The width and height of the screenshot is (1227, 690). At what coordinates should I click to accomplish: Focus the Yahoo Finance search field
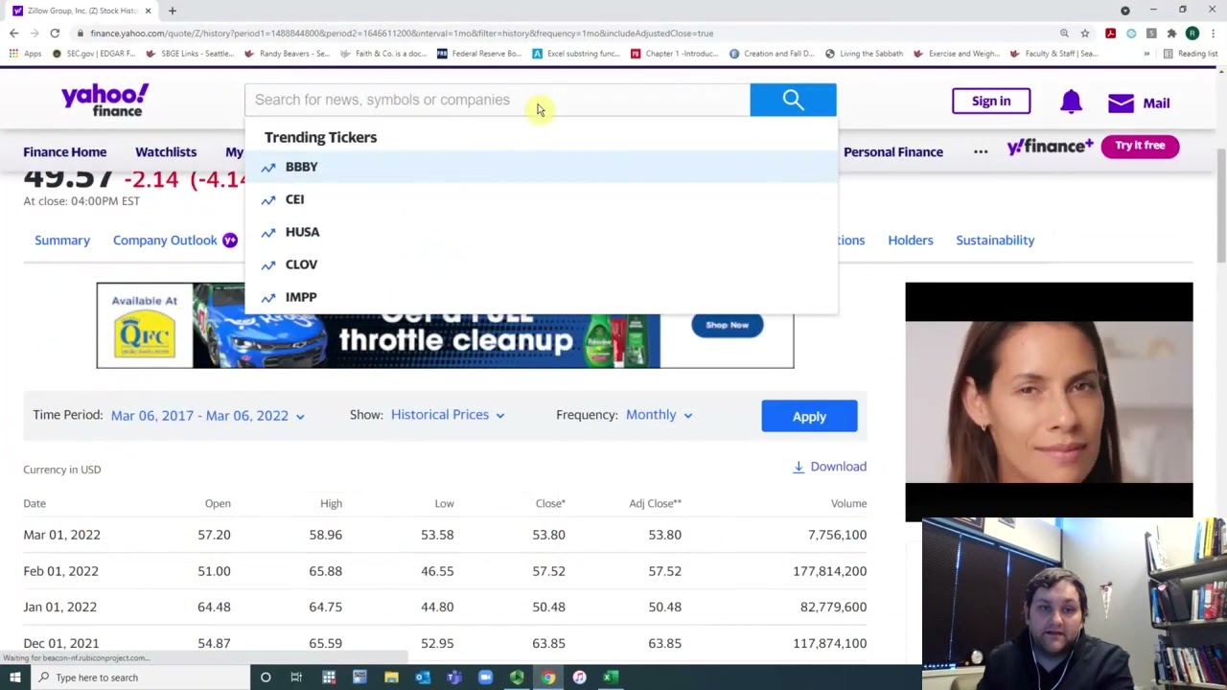(498, 100)
